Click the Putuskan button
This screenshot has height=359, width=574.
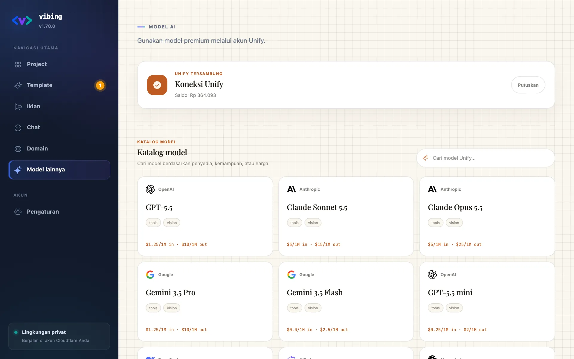coord(528,85)
